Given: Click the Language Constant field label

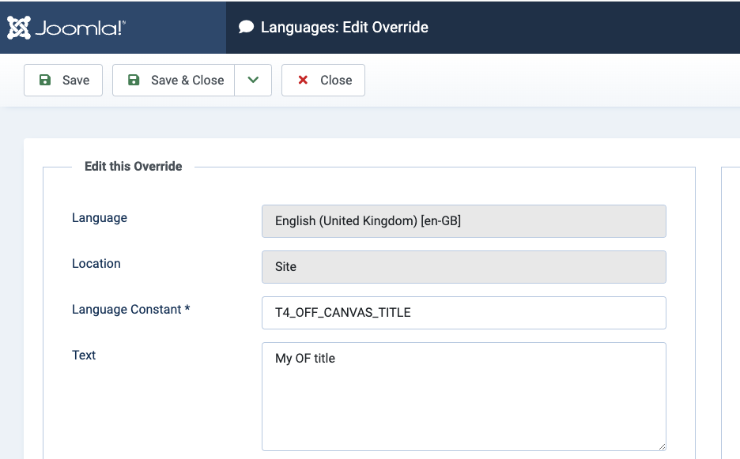Looking at the screenshot, I should [130, 310].
